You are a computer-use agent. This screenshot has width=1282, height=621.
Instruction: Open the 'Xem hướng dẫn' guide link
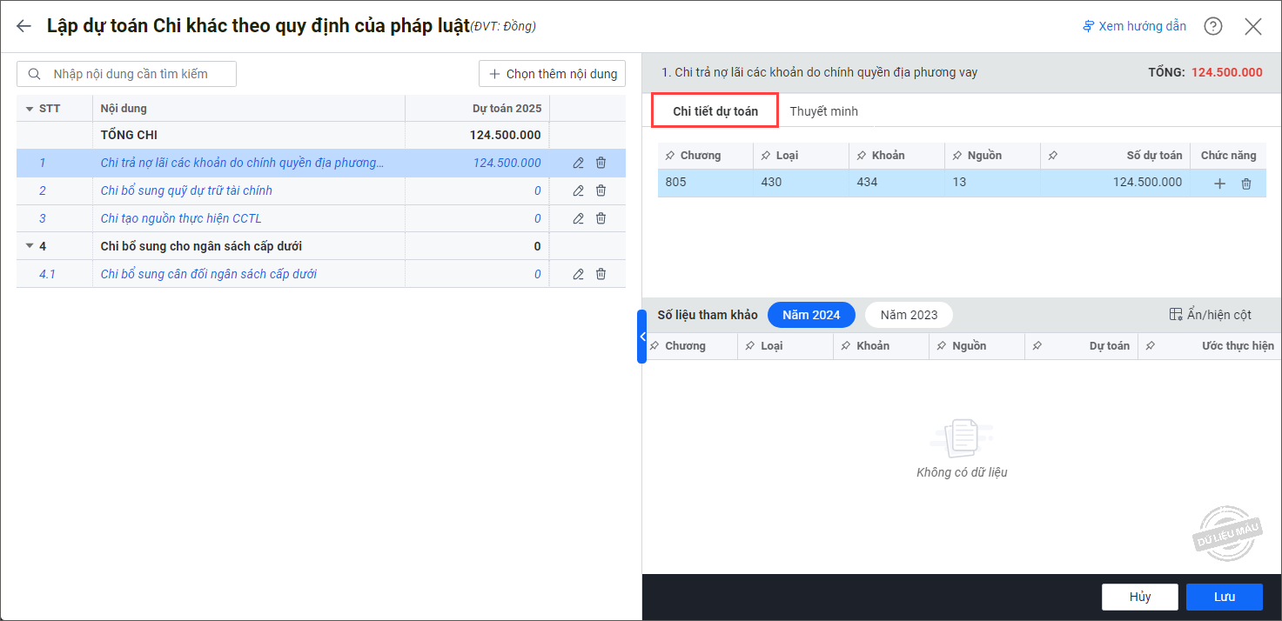(x=1134, y=26)
